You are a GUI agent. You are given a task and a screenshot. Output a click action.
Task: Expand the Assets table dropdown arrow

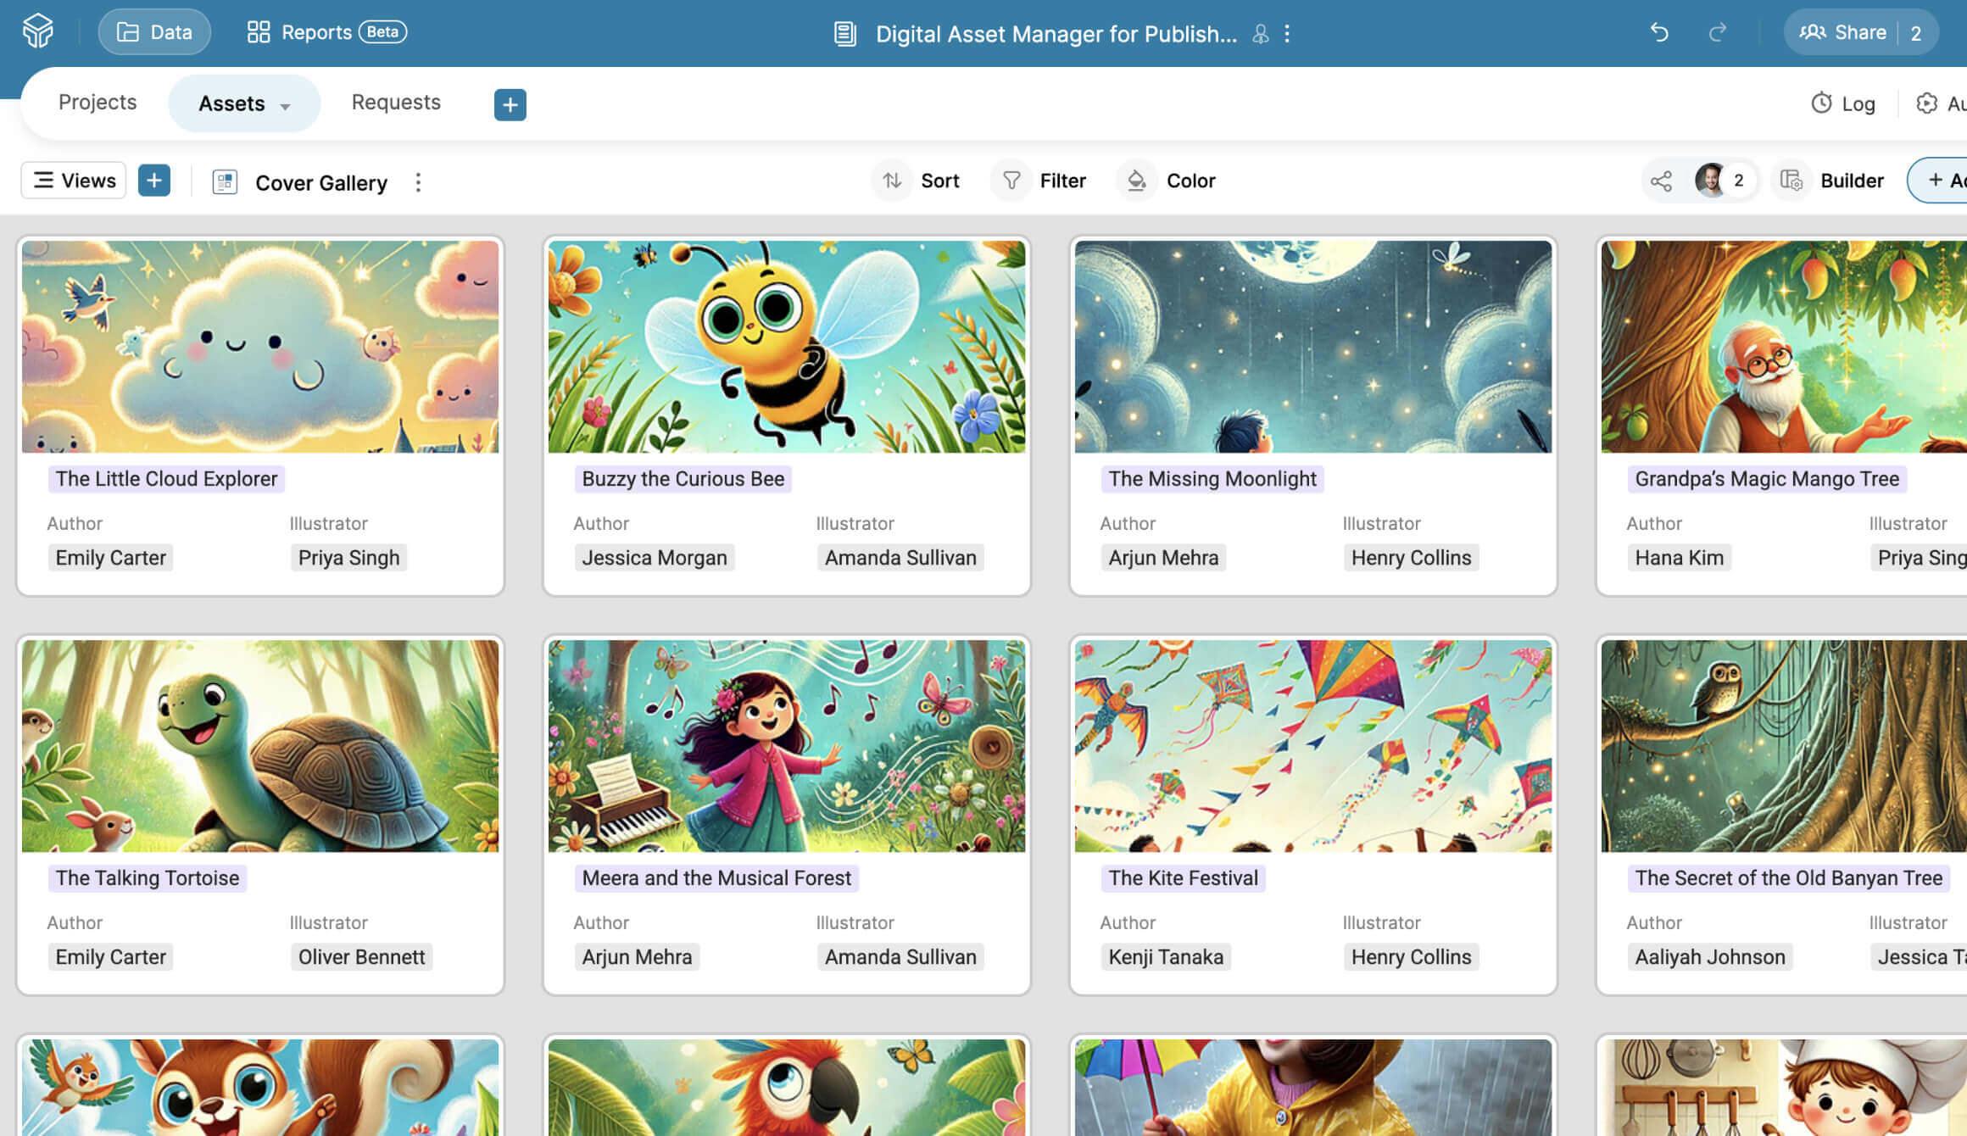tap(286, 106)
